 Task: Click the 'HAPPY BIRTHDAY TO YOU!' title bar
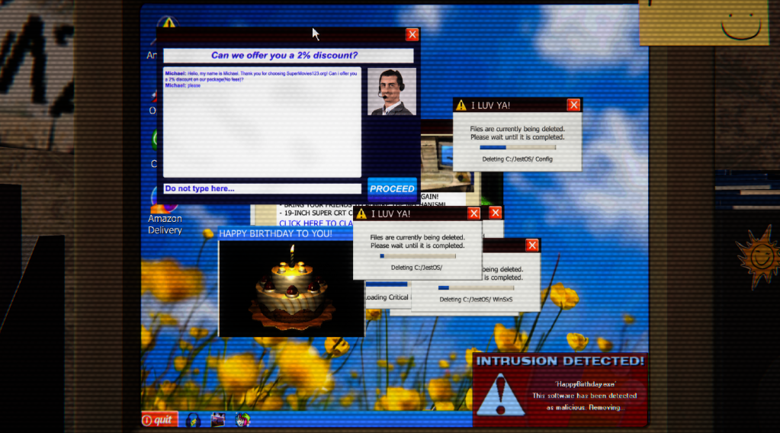point(276,233)
